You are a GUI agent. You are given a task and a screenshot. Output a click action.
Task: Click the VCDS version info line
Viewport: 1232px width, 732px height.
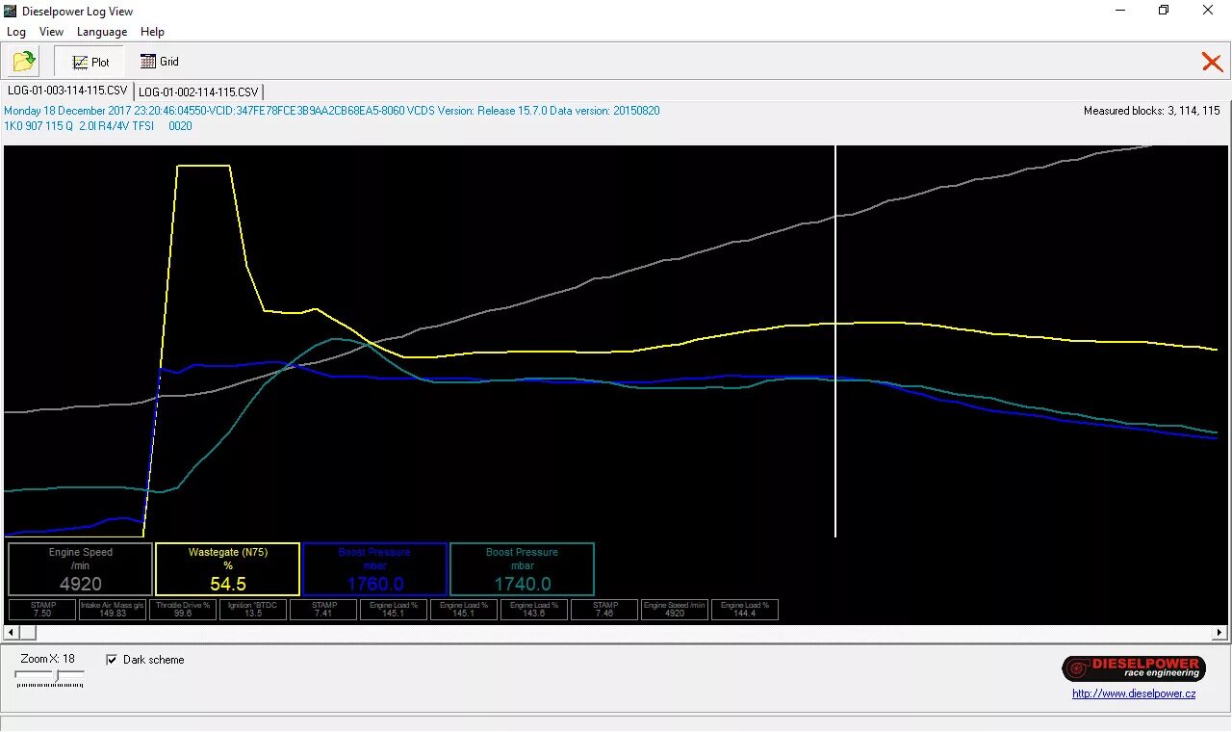pyautogui.click(x=332, y=111)
